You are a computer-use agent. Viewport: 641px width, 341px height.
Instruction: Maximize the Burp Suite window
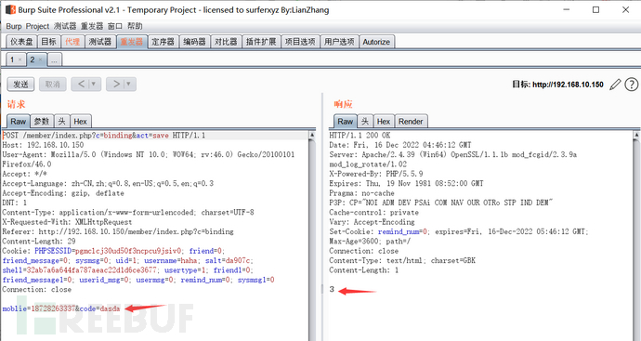coord(596,9)
